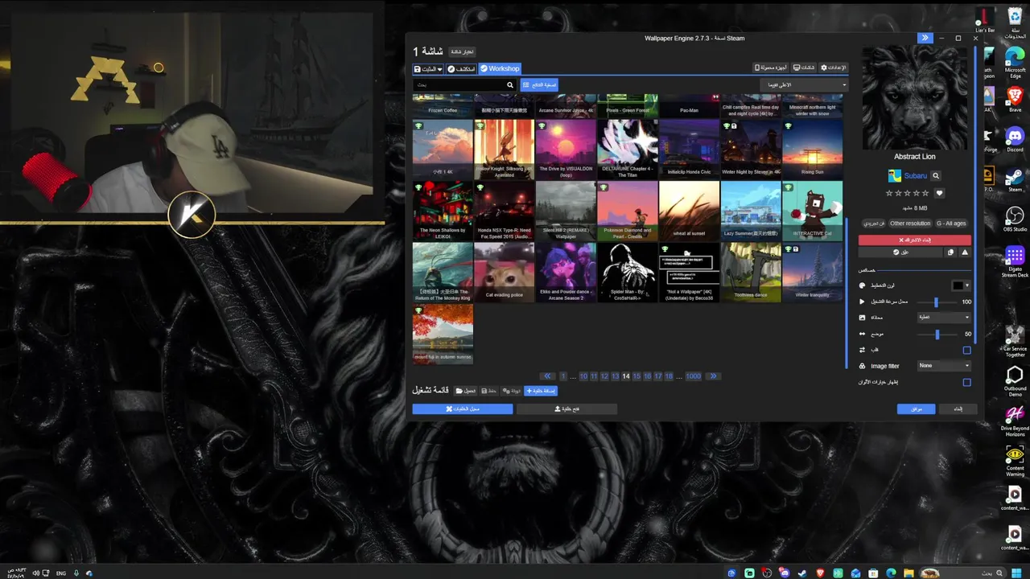Open the Mobile devices button
1030x579 pixels.
click(771, 68)
